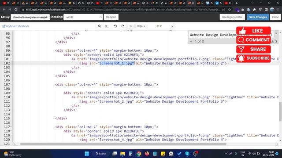Open volume control in system tray

254,154
